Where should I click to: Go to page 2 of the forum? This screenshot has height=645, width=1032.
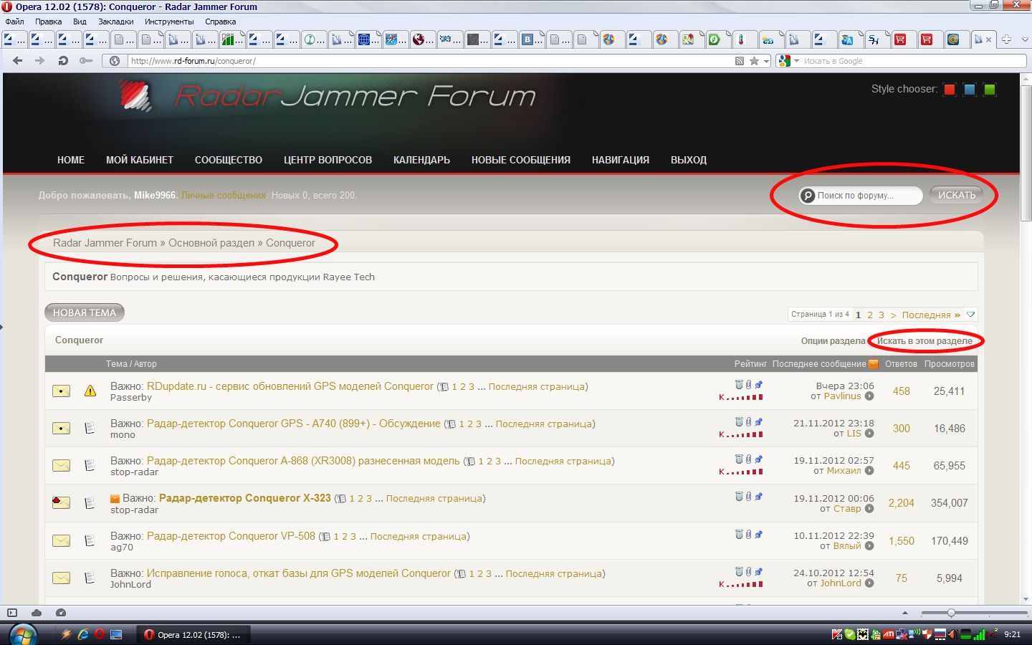[870, 315]
